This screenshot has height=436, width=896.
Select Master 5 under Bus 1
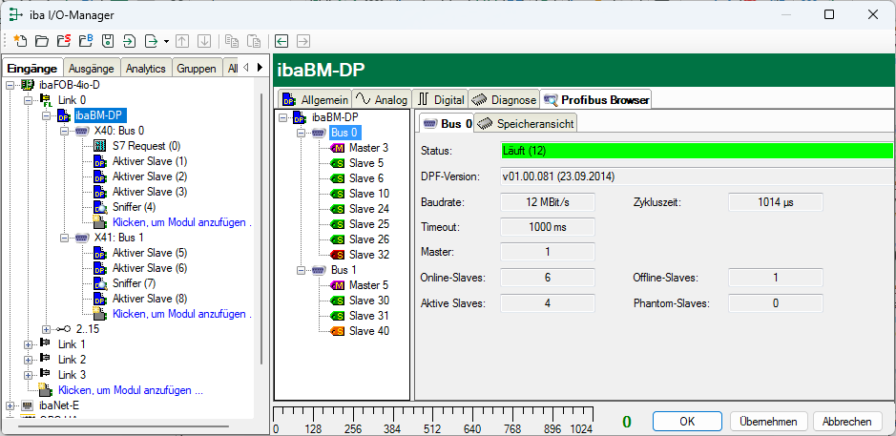tap(368, 284)
